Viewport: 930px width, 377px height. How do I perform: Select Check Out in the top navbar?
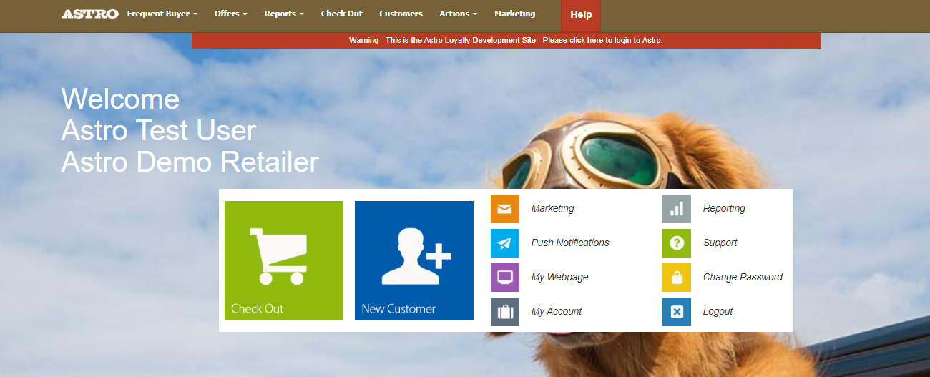coord(341,14)
